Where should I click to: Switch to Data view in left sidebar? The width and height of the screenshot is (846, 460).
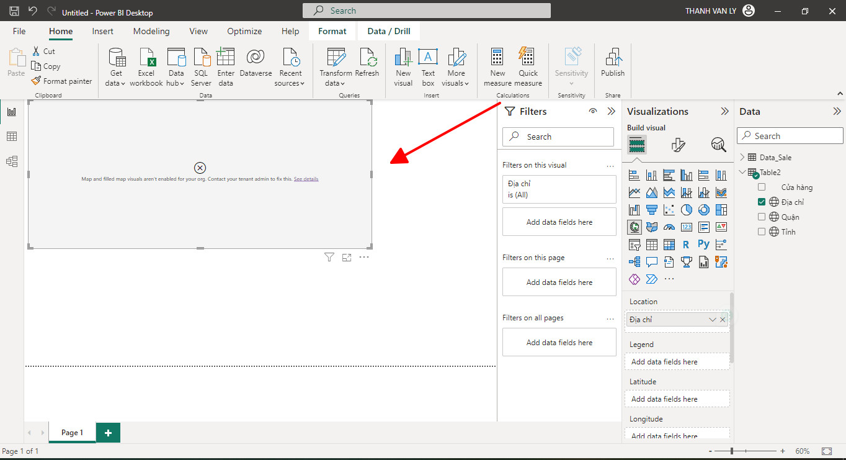(x=12, y=137)
